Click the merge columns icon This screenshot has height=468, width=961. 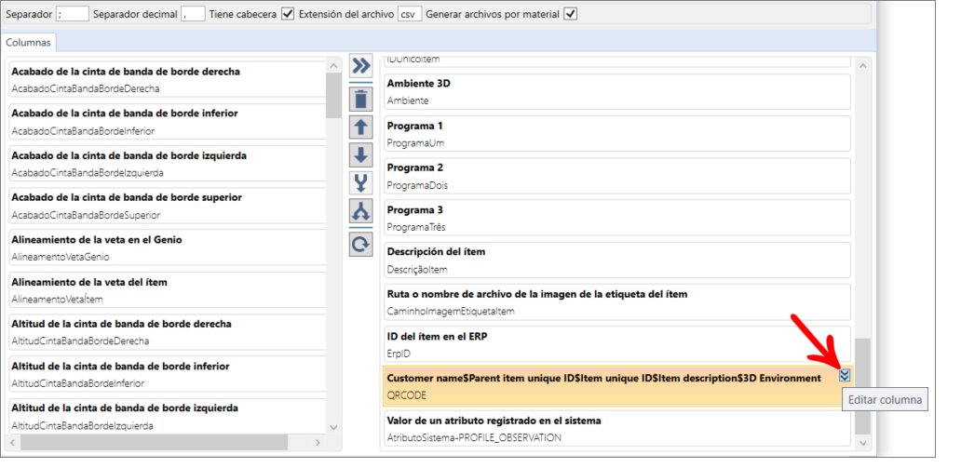[x=360, y=183]
